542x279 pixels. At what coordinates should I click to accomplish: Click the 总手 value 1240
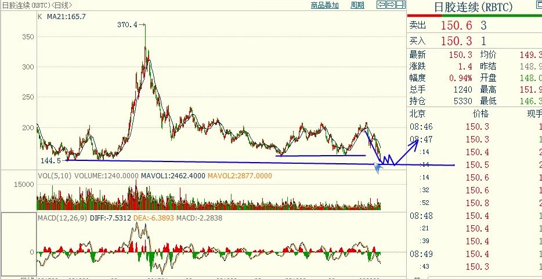463,90
